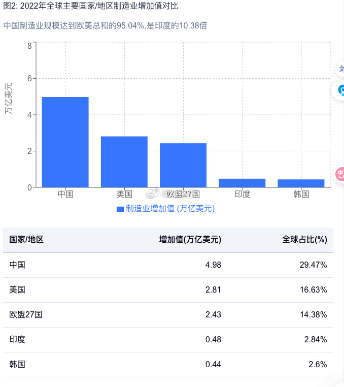This screenshot has width=344, height=387.
Task: Click the 印度 x-axis label
Action: pos(242,194)
